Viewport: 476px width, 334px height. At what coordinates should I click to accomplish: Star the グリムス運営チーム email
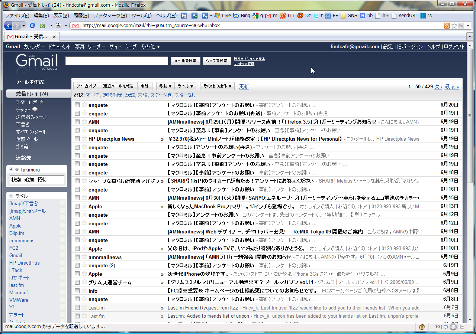tap(84, 282)
